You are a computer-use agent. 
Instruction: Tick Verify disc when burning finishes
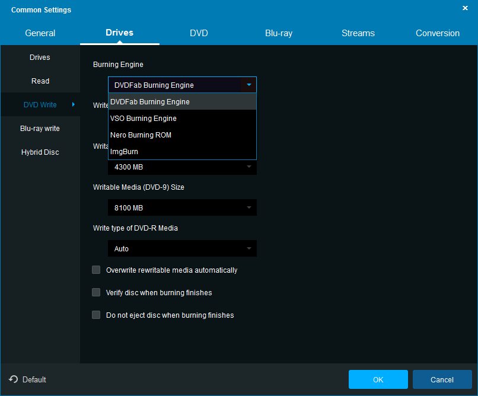(96, 292)
